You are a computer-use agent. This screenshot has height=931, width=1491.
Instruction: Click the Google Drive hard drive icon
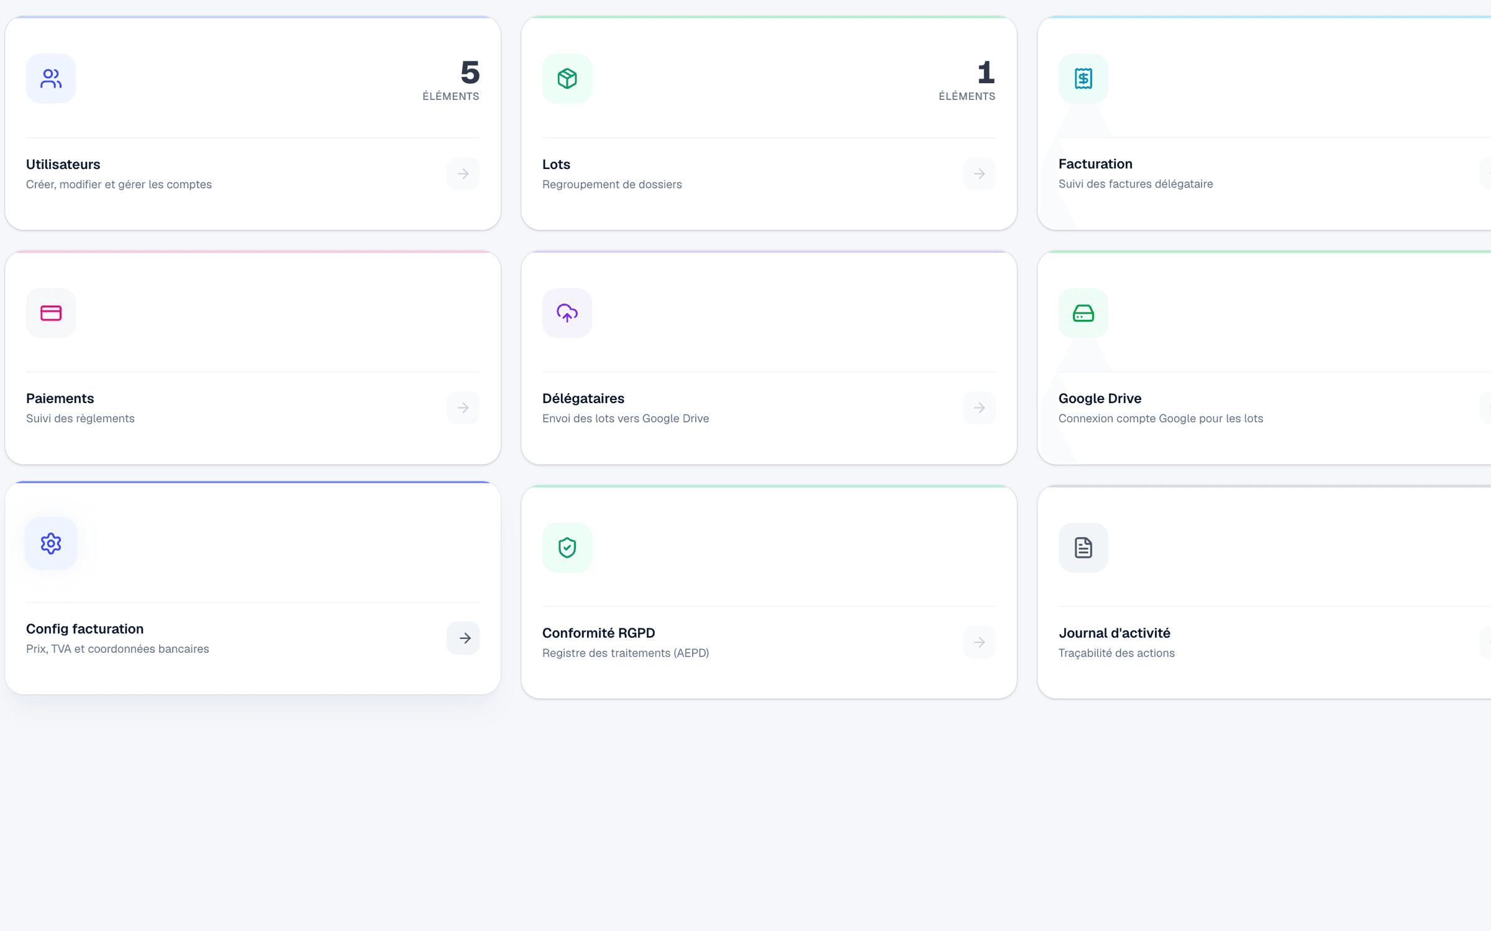point(1083,313)
